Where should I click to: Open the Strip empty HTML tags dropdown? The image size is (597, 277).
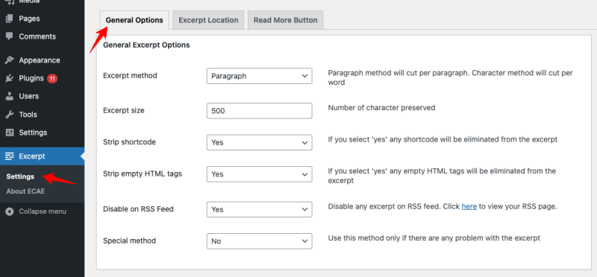pos(259,174)
